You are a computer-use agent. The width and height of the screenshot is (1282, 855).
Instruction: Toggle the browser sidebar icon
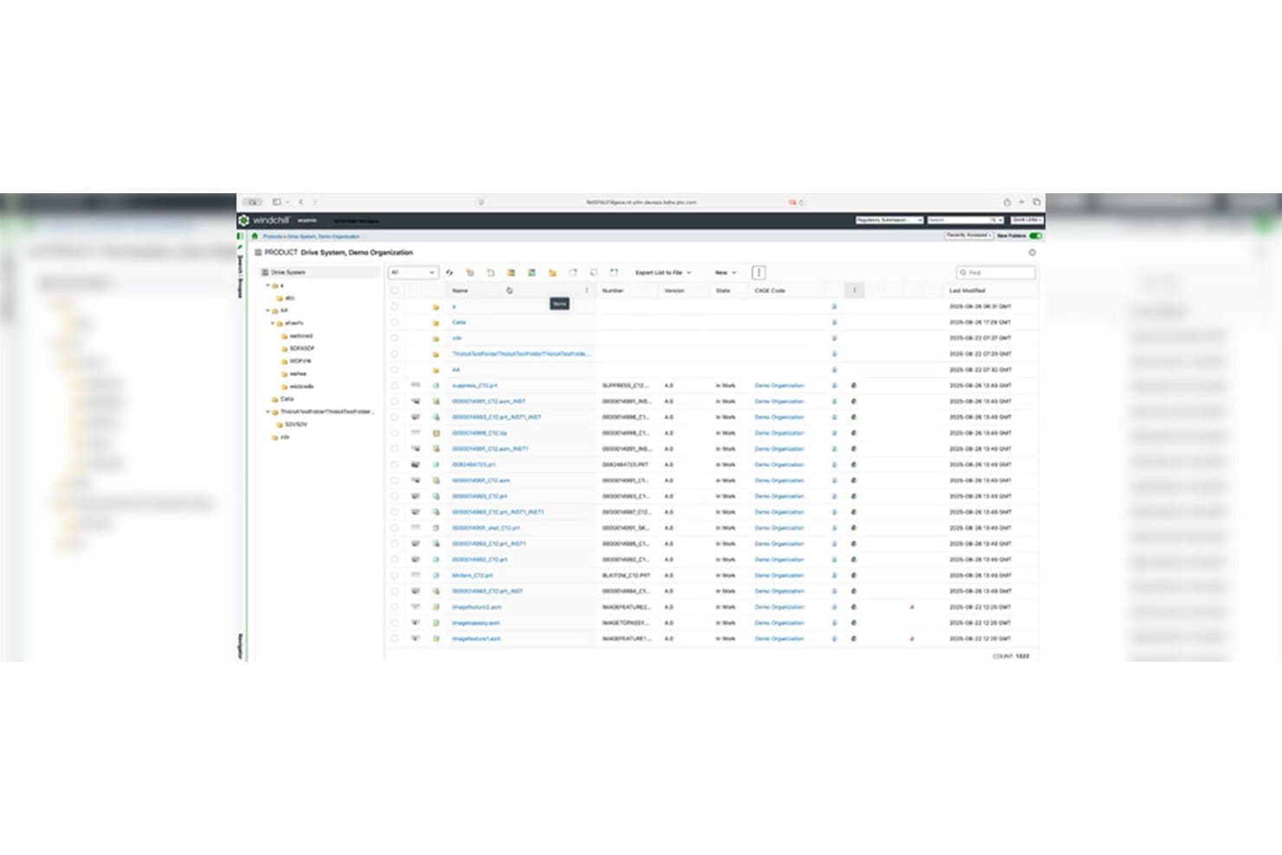point(276,202)
